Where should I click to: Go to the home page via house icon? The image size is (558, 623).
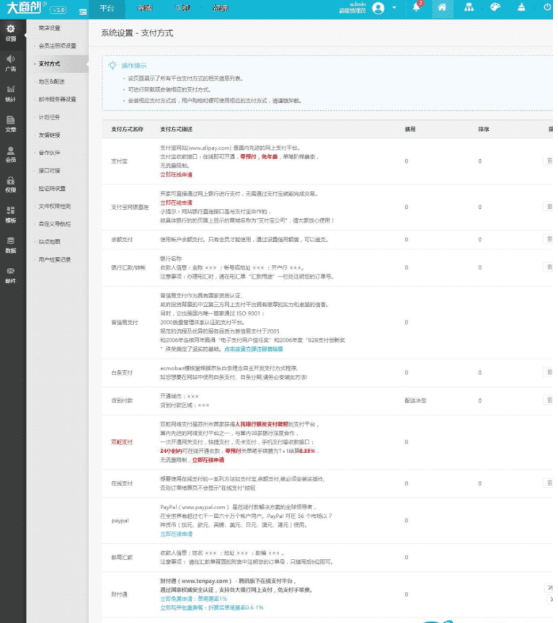pos(442,7)
